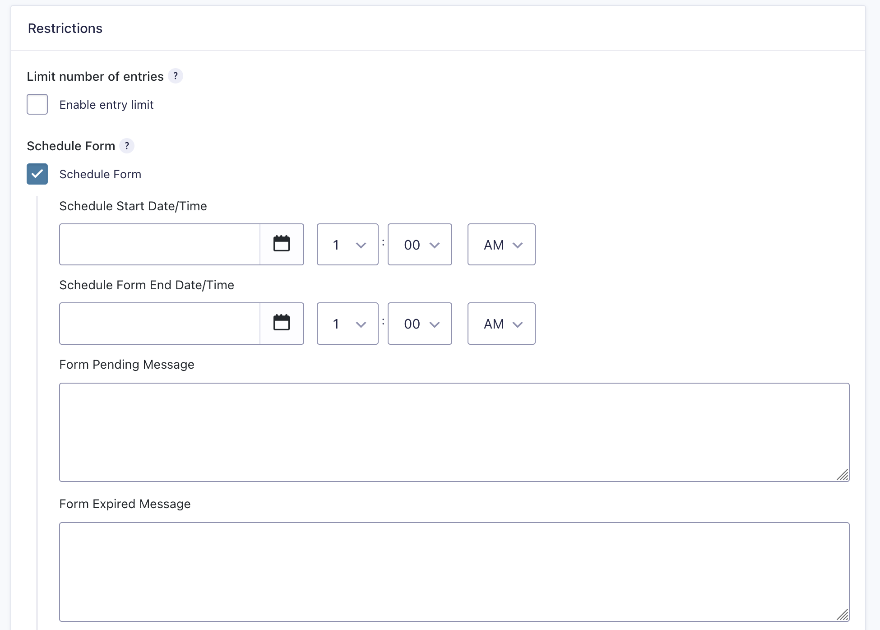This screenshot has height=630, width=880.
Task: Uncheck the Schedule Form checkbox
Action: (37, 174)
